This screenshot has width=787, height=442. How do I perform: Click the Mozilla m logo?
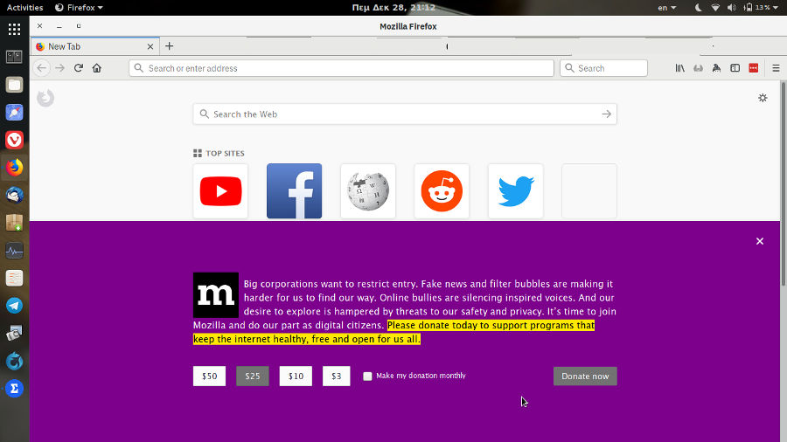click(216, 295)
